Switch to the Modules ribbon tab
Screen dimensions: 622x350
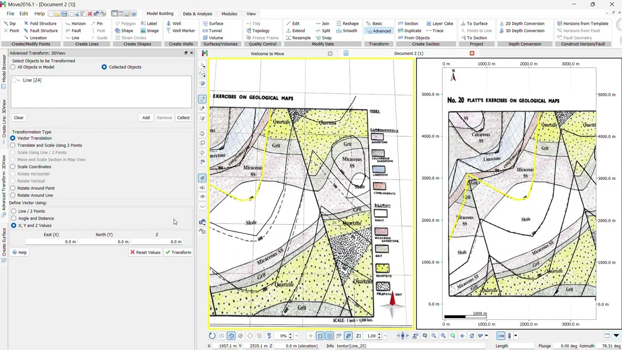[x=229, y=14]
